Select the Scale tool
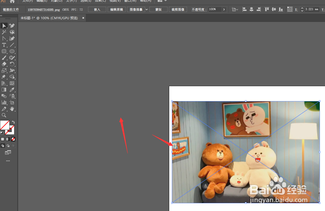The image size is (325, 211). click(x=4, y=70)
